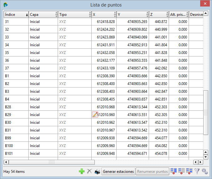Viewport: 212px width, 179px height.
Task: Select index cell 37
Action: click(x=16, y=68)
